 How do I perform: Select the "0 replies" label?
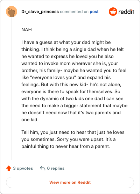pyautogui.click(x=56, y=168)
